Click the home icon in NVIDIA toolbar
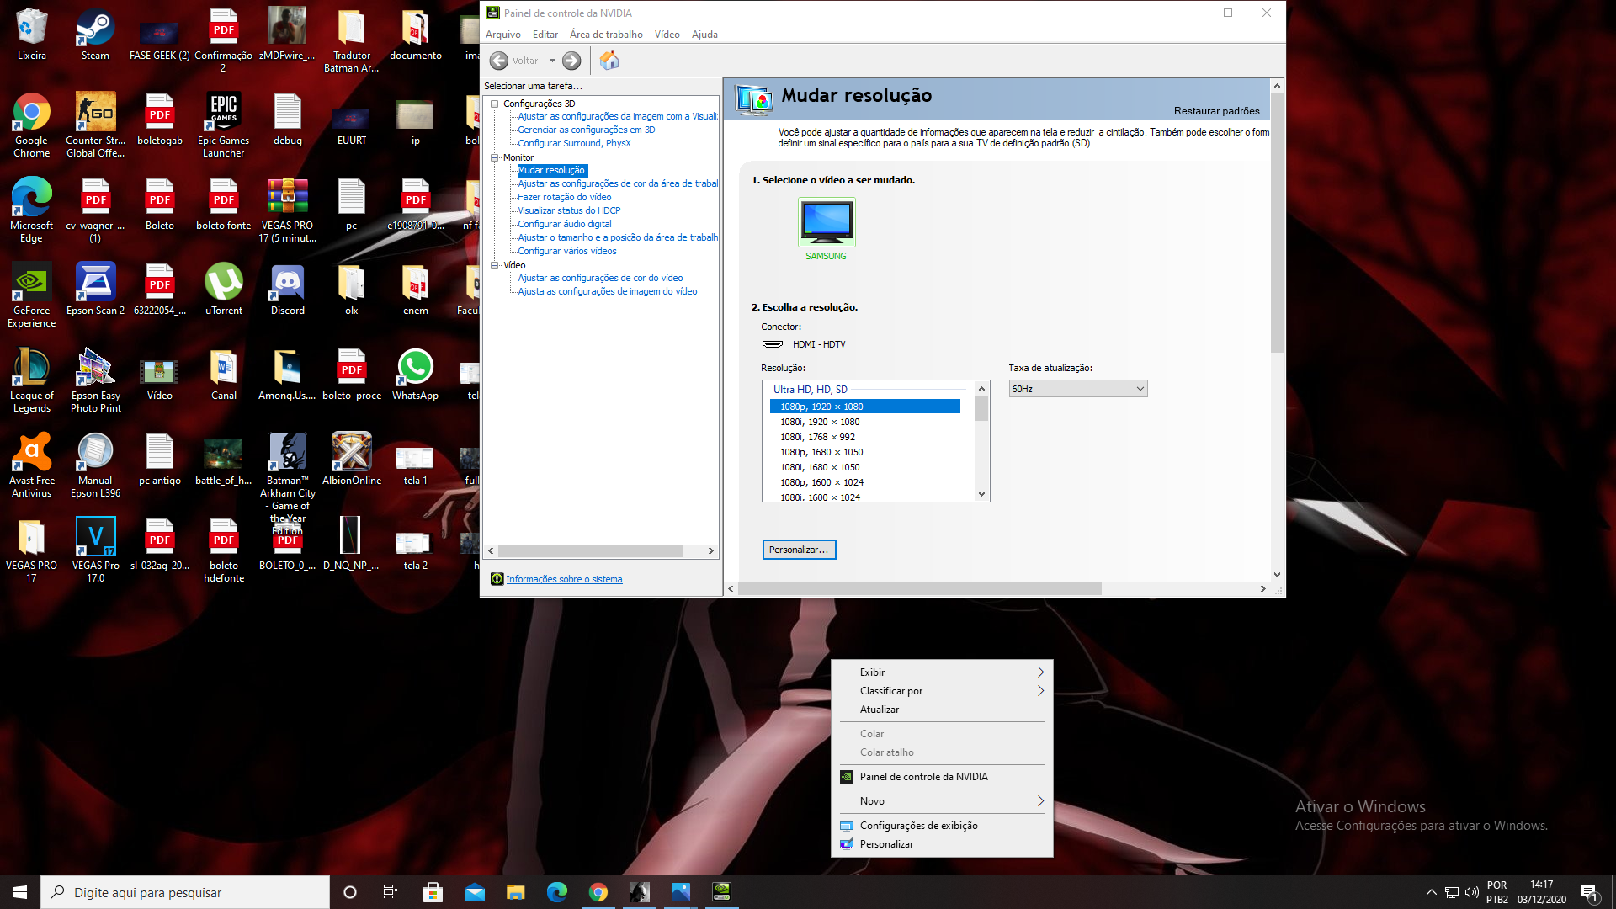The height and width of the screenshot is (909, 1616). click(x=609, y=61)
